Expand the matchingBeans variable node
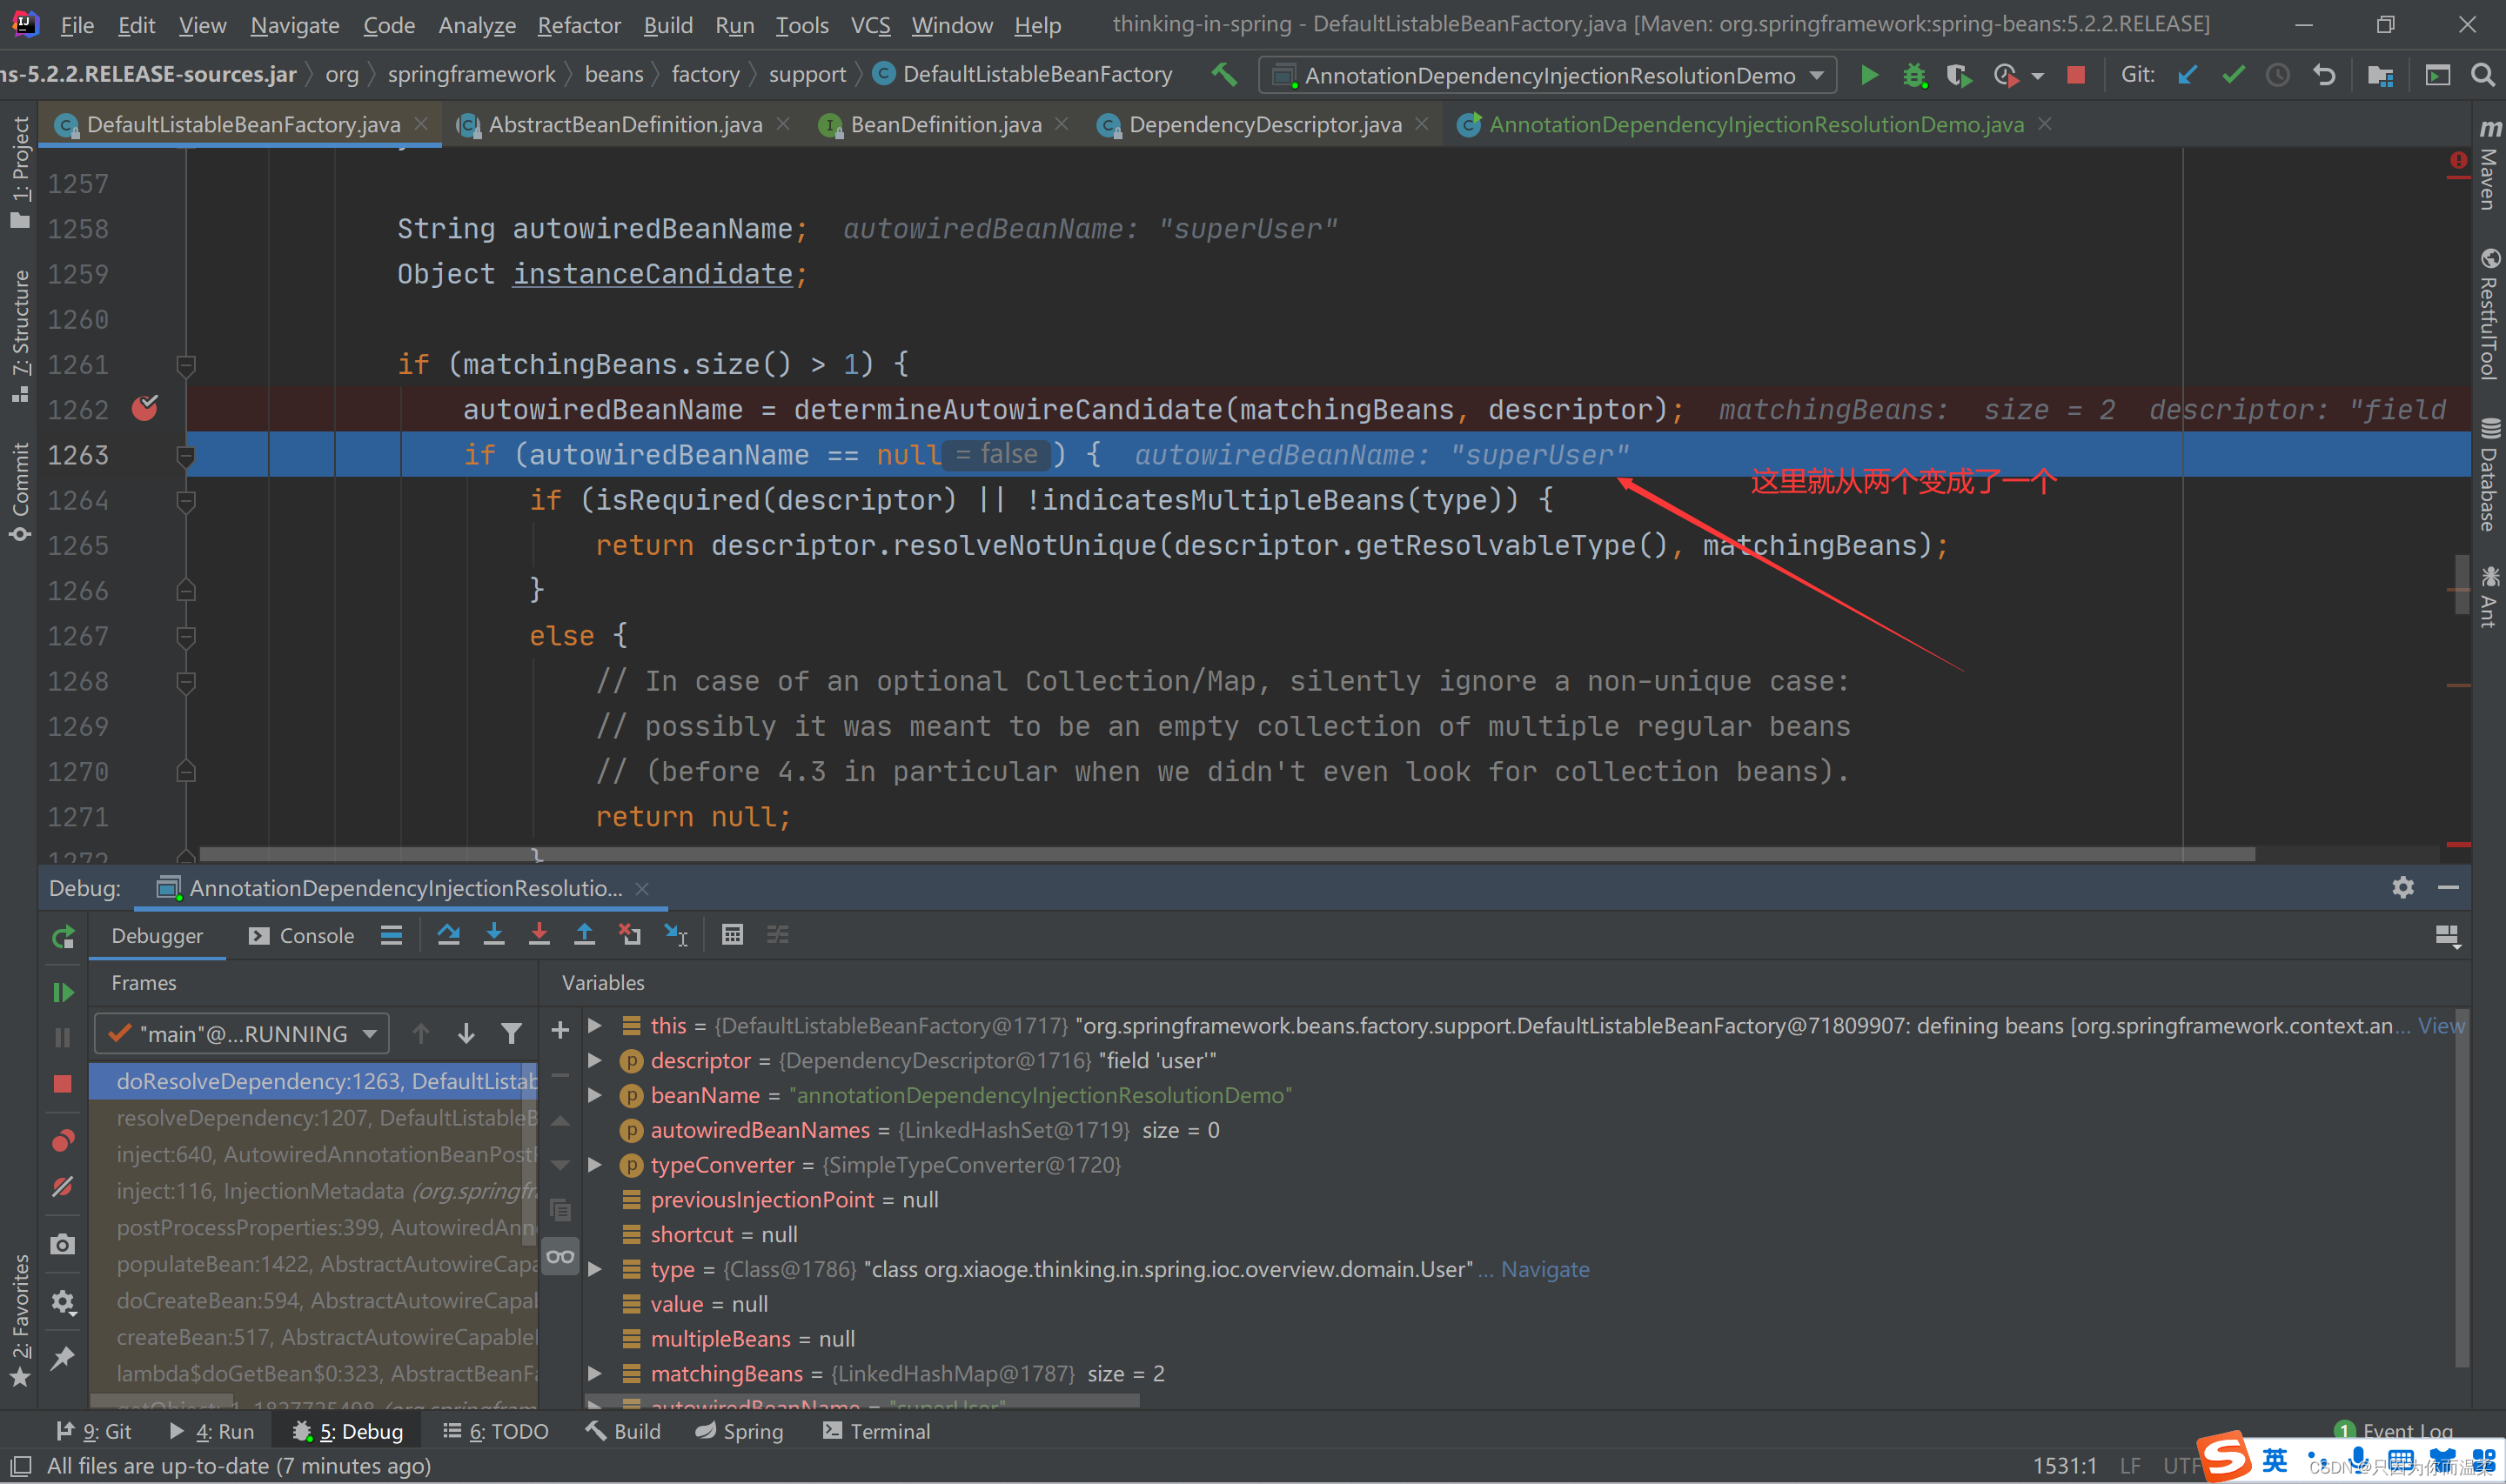The width and height of the screenshot is (2506, 1484). pos(595,1373)
